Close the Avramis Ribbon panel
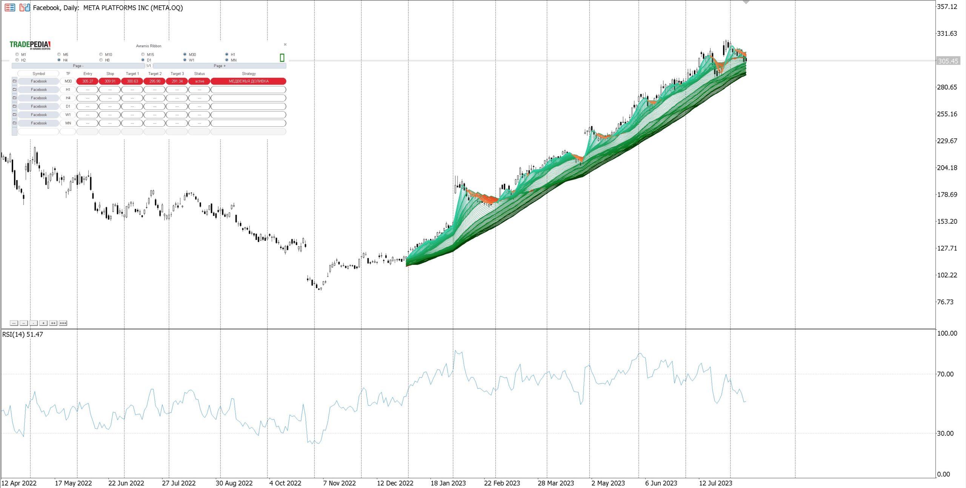Image resolution: width=966 pixels, height=488 pixels. click(285, 45)
